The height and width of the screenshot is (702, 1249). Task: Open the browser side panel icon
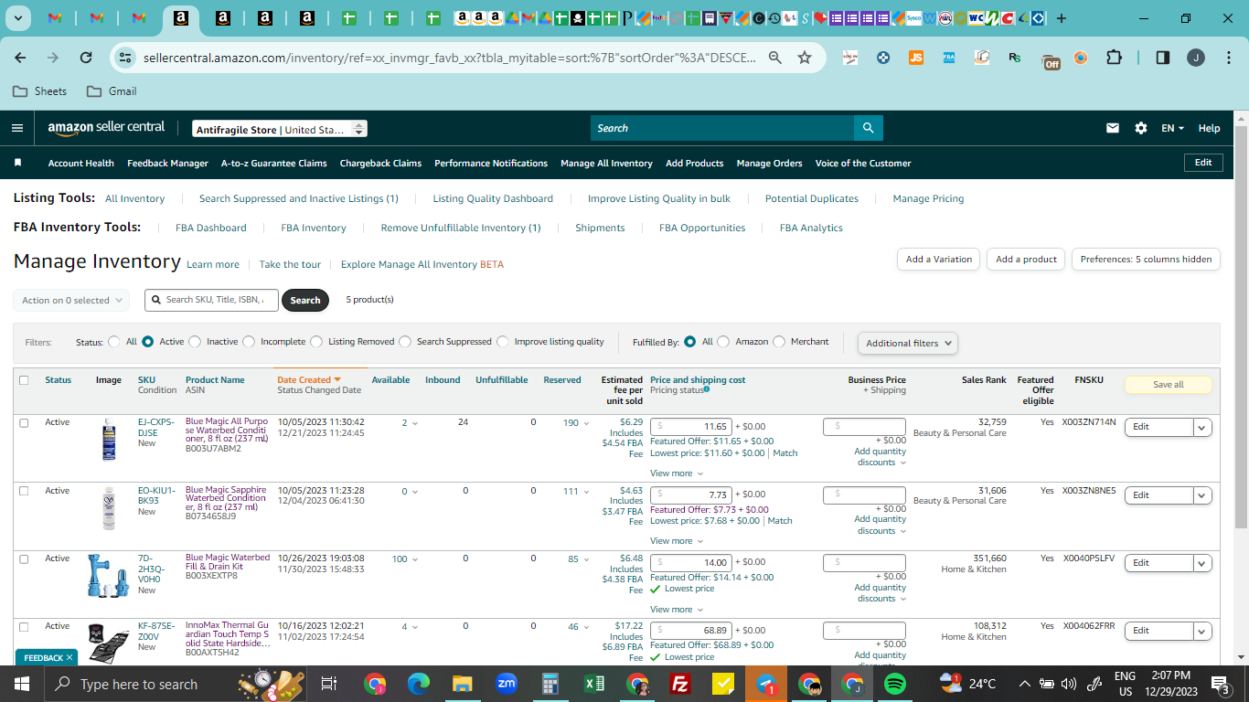click(1163, 58)
